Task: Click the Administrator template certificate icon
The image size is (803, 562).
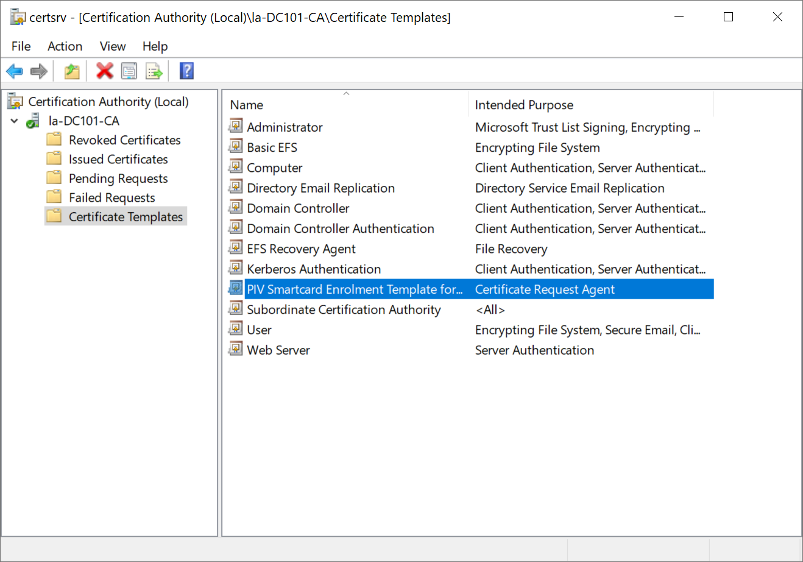Action: point(236,127)
